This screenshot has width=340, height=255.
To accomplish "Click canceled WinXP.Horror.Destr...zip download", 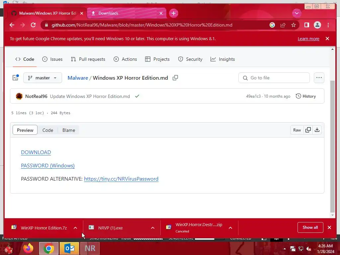I will [x=195, y=228].
